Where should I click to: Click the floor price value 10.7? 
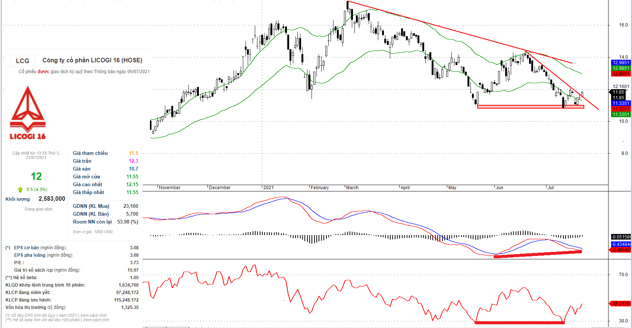(x=134, y=169)
